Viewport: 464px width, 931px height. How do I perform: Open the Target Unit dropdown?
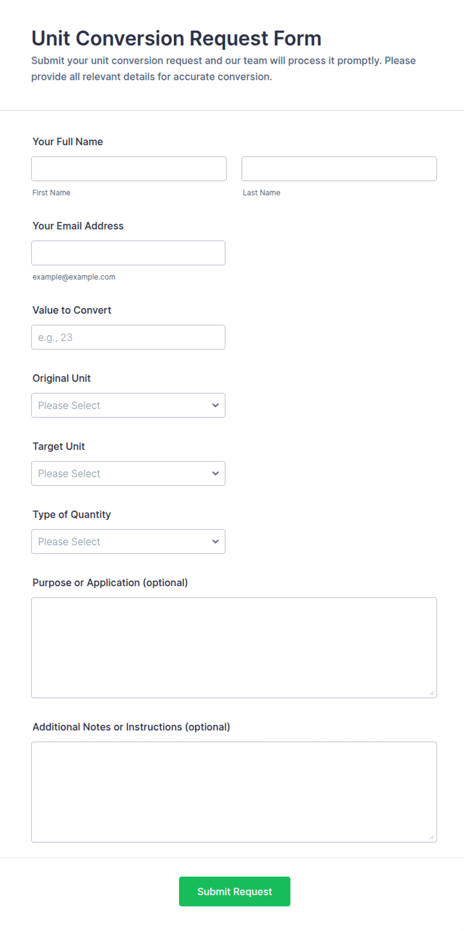click(x=128, y=473)
